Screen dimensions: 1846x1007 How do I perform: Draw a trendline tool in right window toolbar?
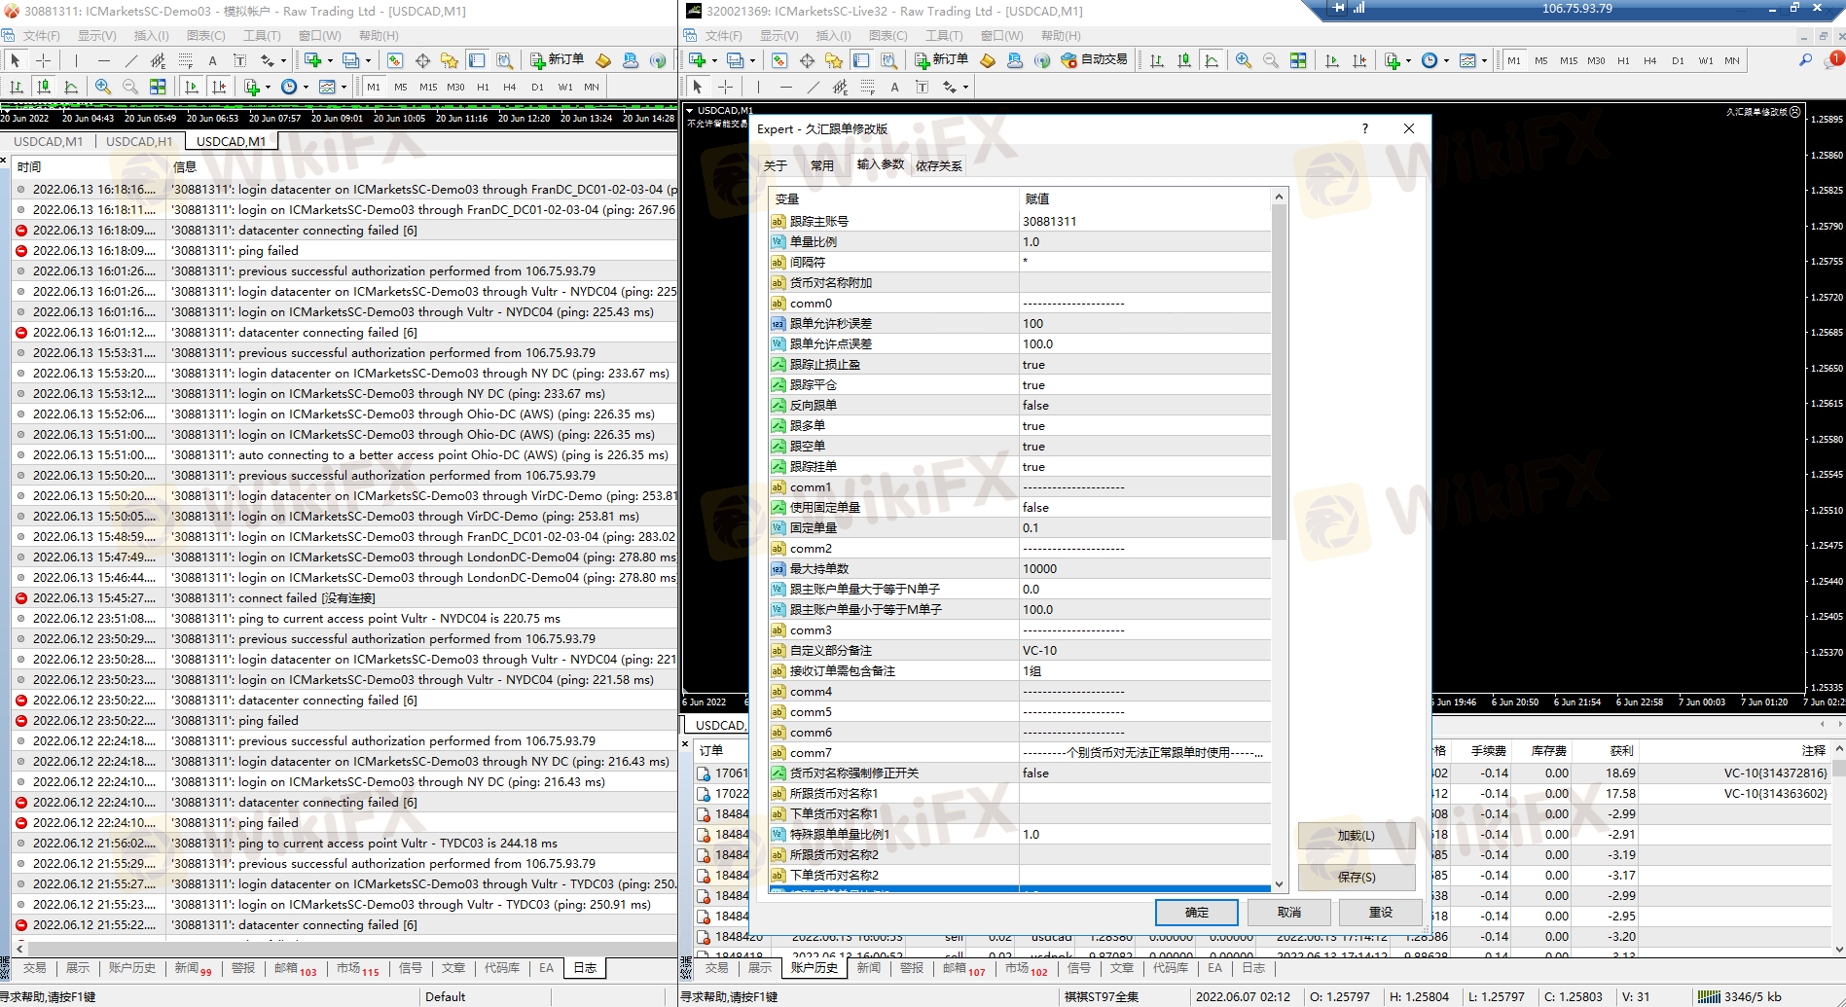point(814,87)
